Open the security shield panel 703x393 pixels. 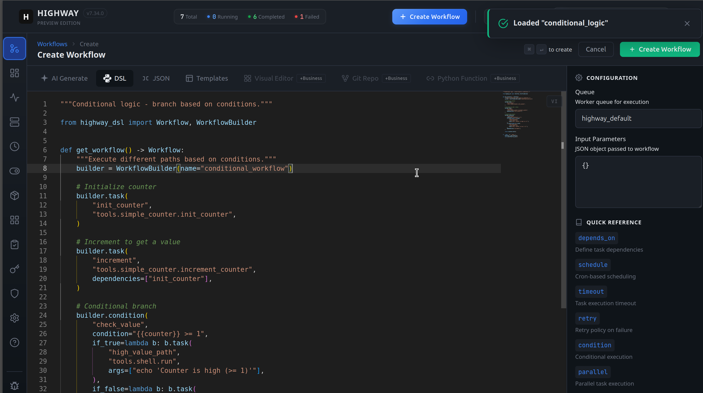coord(14,293)
